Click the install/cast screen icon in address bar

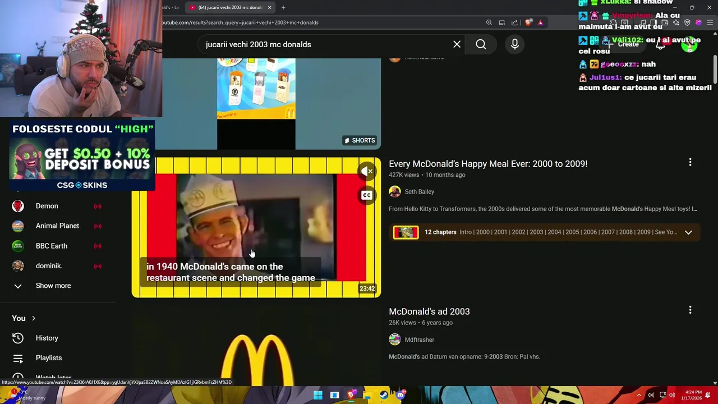coord(501,22)
